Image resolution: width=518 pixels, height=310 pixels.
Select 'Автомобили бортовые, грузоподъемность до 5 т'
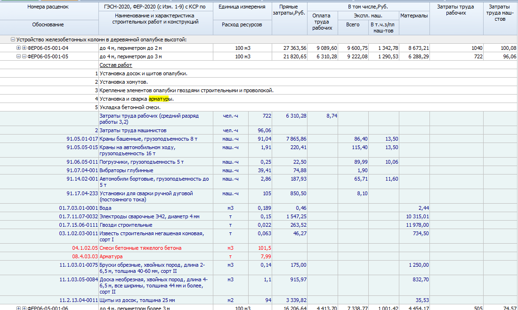(154, 182)
